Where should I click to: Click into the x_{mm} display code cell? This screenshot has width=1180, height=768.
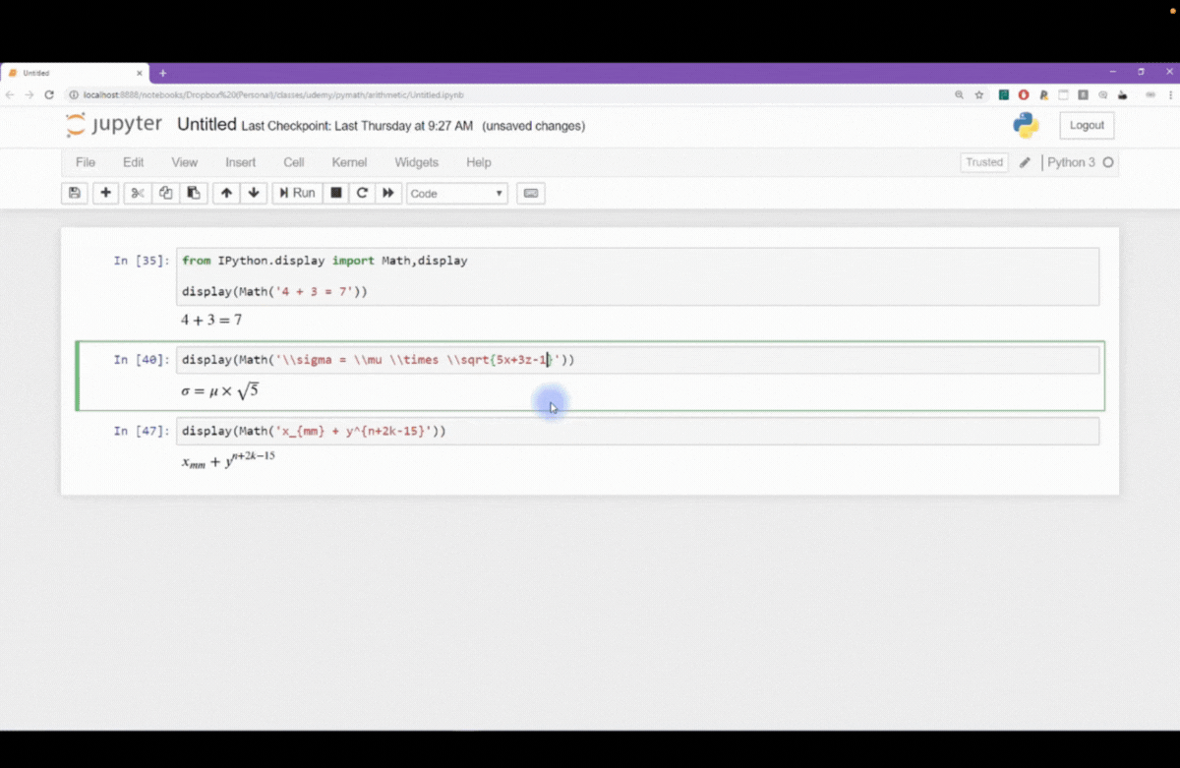point(637,431)
